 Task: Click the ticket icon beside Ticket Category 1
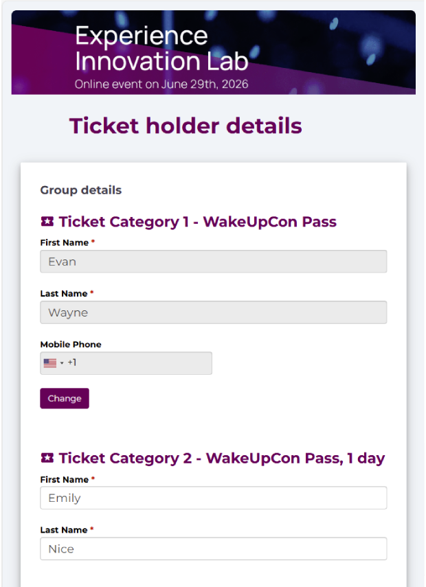47,222
